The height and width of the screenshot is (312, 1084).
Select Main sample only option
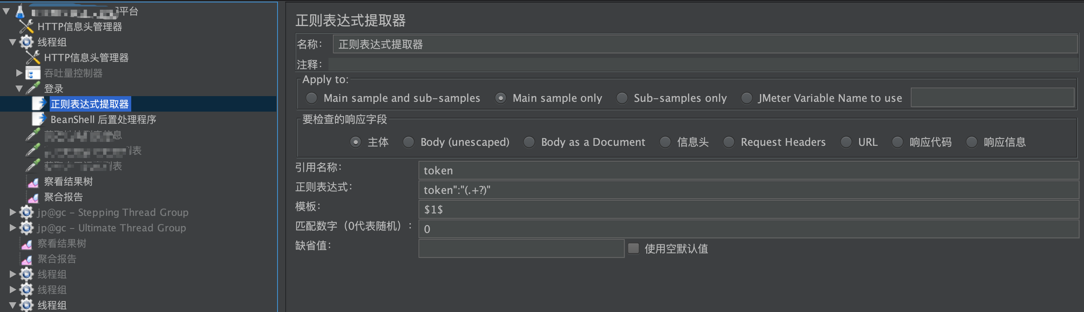(500, 98)
